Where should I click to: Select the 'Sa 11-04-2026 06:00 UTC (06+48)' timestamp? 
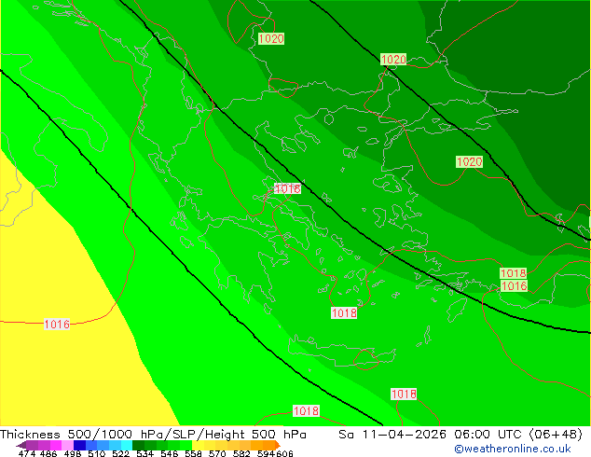(x=460, y=435)
